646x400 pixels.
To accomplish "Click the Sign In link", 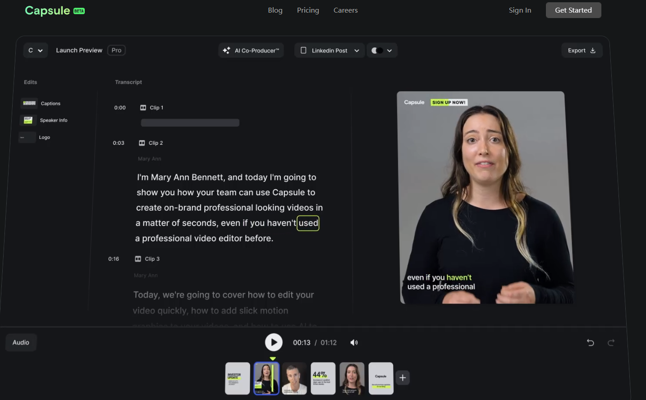I will point(520,10).
